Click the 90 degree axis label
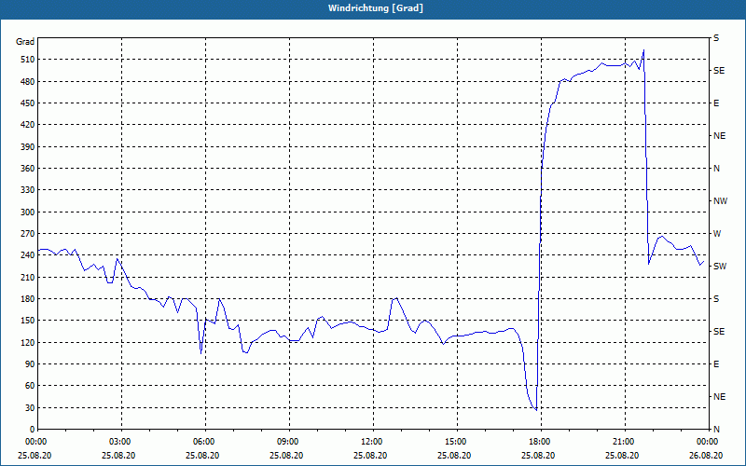 point(30,364)
